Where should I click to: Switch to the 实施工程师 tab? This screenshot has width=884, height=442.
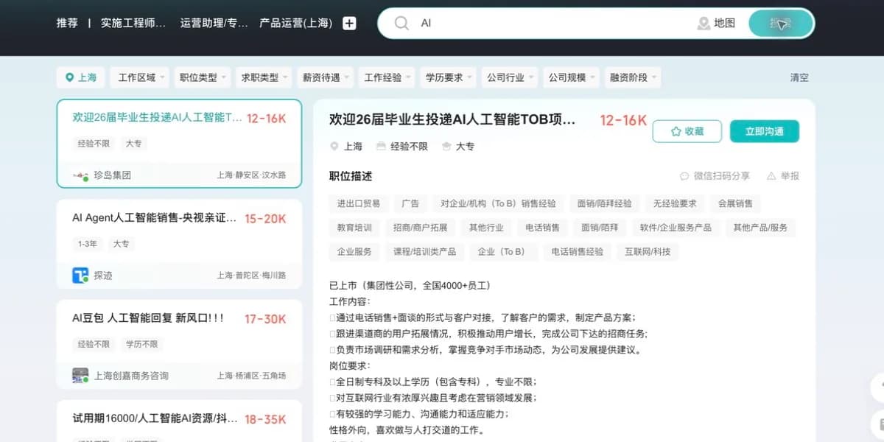pyautogui.click(x=133, y=23)
